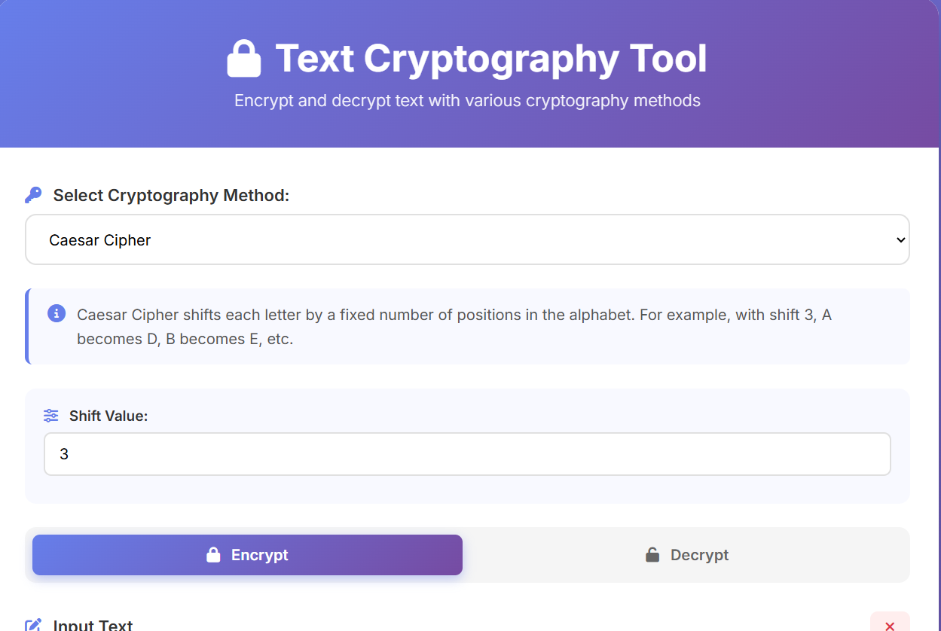The height and width of the screenshot is (631, 941).
Task: Click the Input Text section label
Action: (x=92, y=624)
